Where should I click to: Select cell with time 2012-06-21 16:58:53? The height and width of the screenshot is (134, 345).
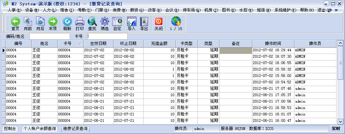(x=273, y=108)
